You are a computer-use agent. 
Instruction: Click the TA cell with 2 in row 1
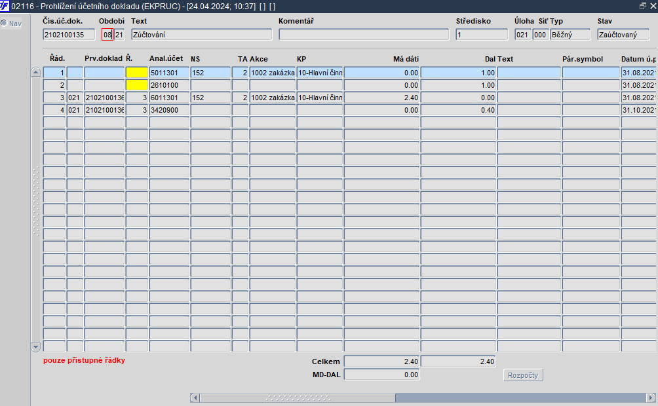tap(240, 73)
